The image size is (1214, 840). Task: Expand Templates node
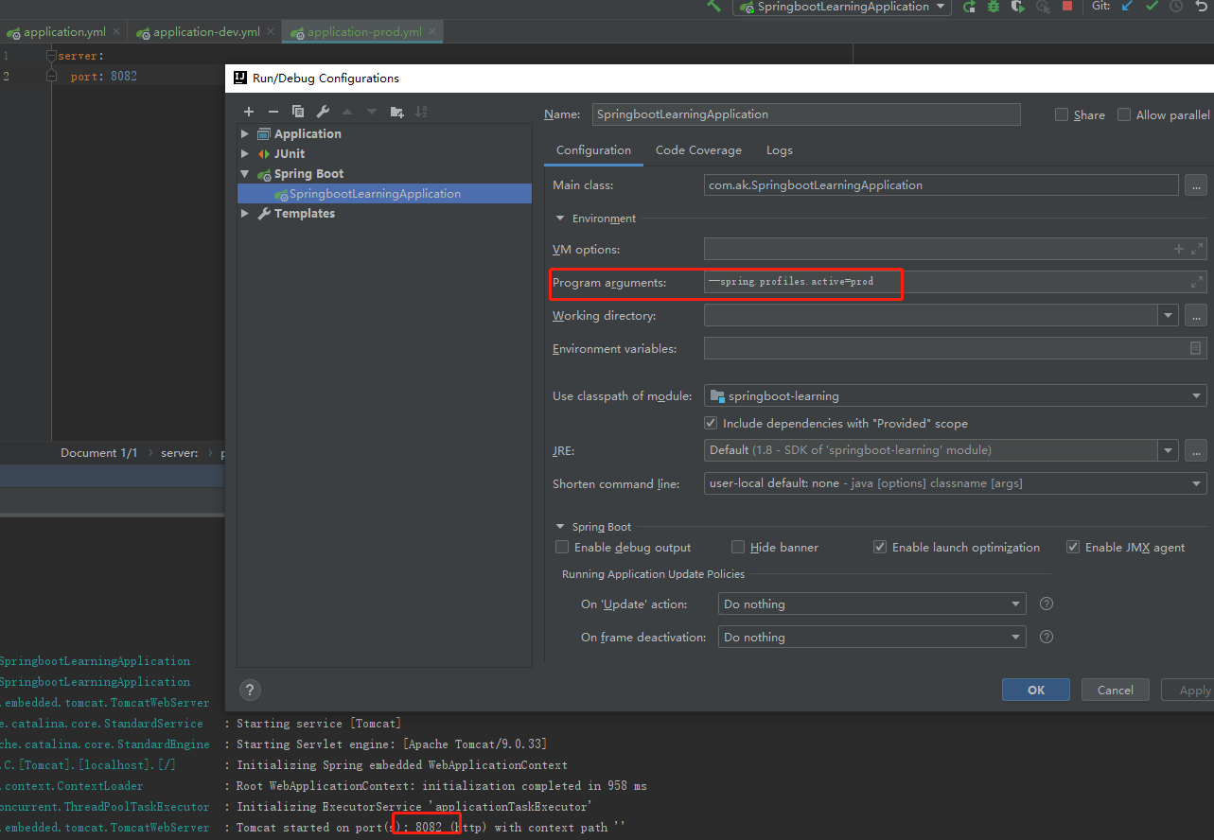tap(245, 213)
